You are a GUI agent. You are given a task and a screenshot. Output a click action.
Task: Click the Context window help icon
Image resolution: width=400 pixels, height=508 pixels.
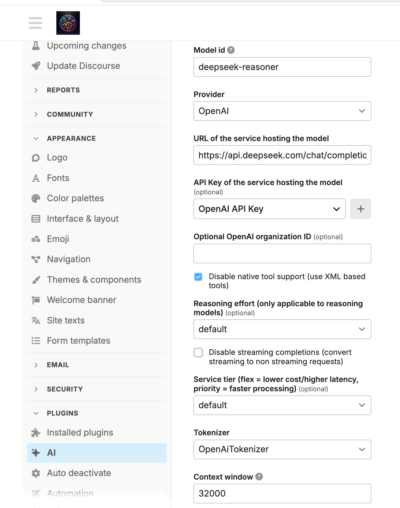point(259,477)
